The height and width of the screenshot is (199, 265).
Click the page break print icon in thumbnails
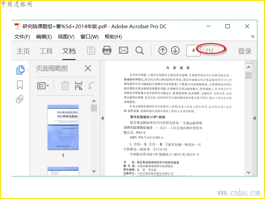point(79,86)
